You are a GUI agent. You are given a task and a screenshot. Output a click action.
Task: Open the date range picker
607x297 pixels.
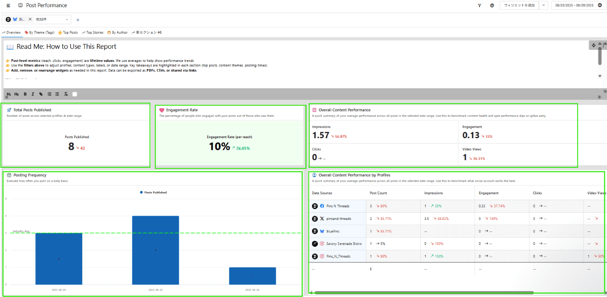[574, 5]
